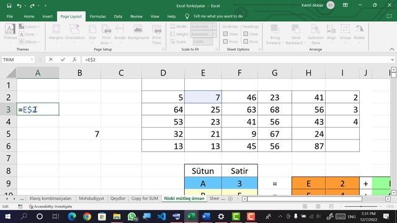
Task: Open Page Setup dialog launcher
Action: pos(163,50)
